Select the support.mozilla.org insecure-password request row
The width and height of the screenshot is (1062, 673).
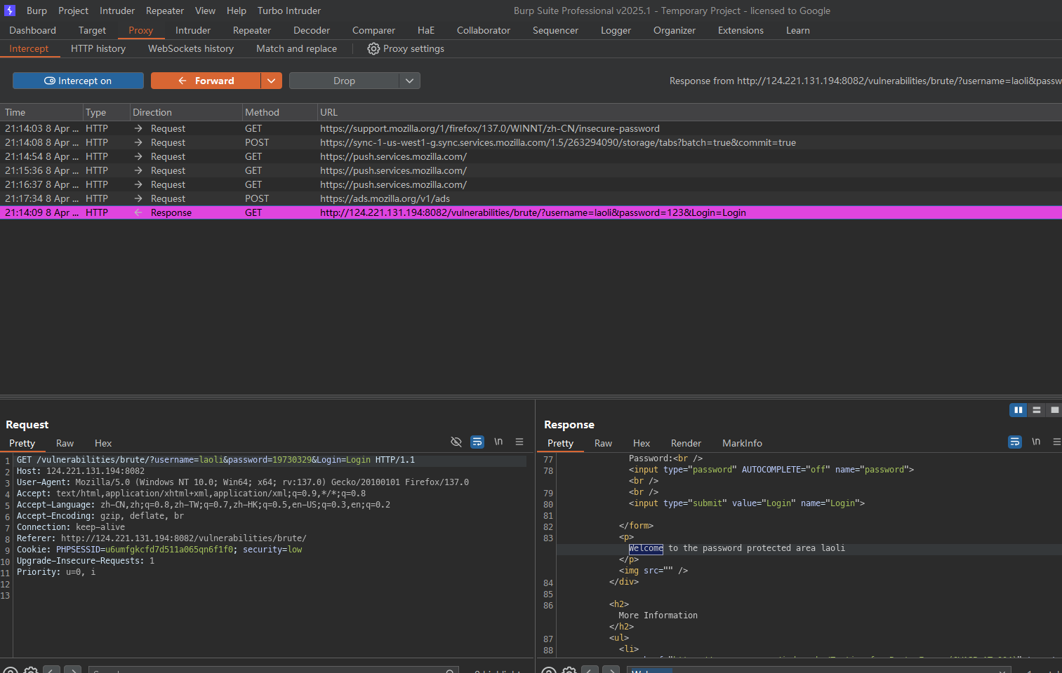click(531, 128)
